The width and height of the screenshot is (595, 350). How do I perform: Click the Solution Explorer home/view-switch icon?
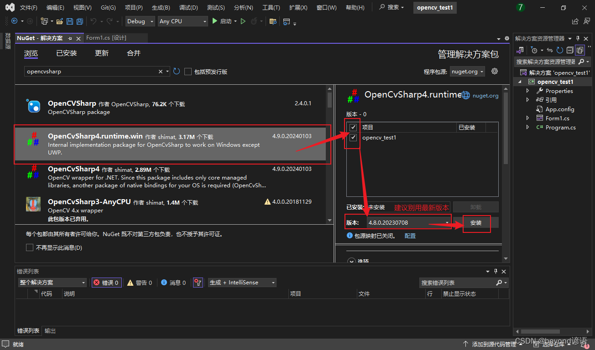click(x=520, y=50)
